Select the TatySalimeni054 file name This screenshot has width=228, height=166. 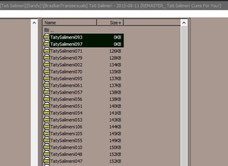66,113
